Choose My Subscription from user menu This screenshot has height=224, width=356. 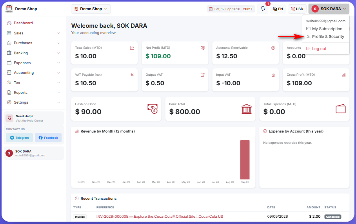pyautogui.click(x=325, y=29)
